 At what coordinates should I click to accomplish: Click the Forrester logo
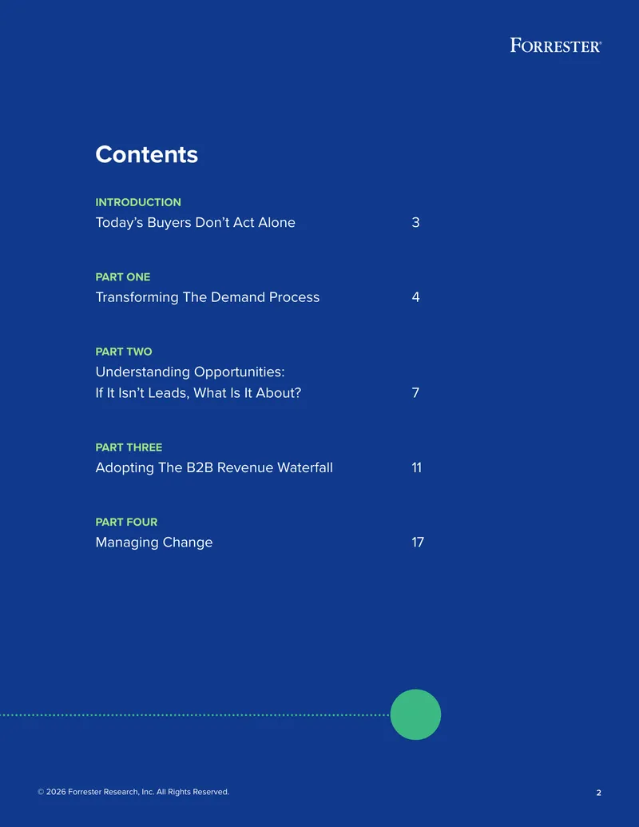tap(556, 46)
